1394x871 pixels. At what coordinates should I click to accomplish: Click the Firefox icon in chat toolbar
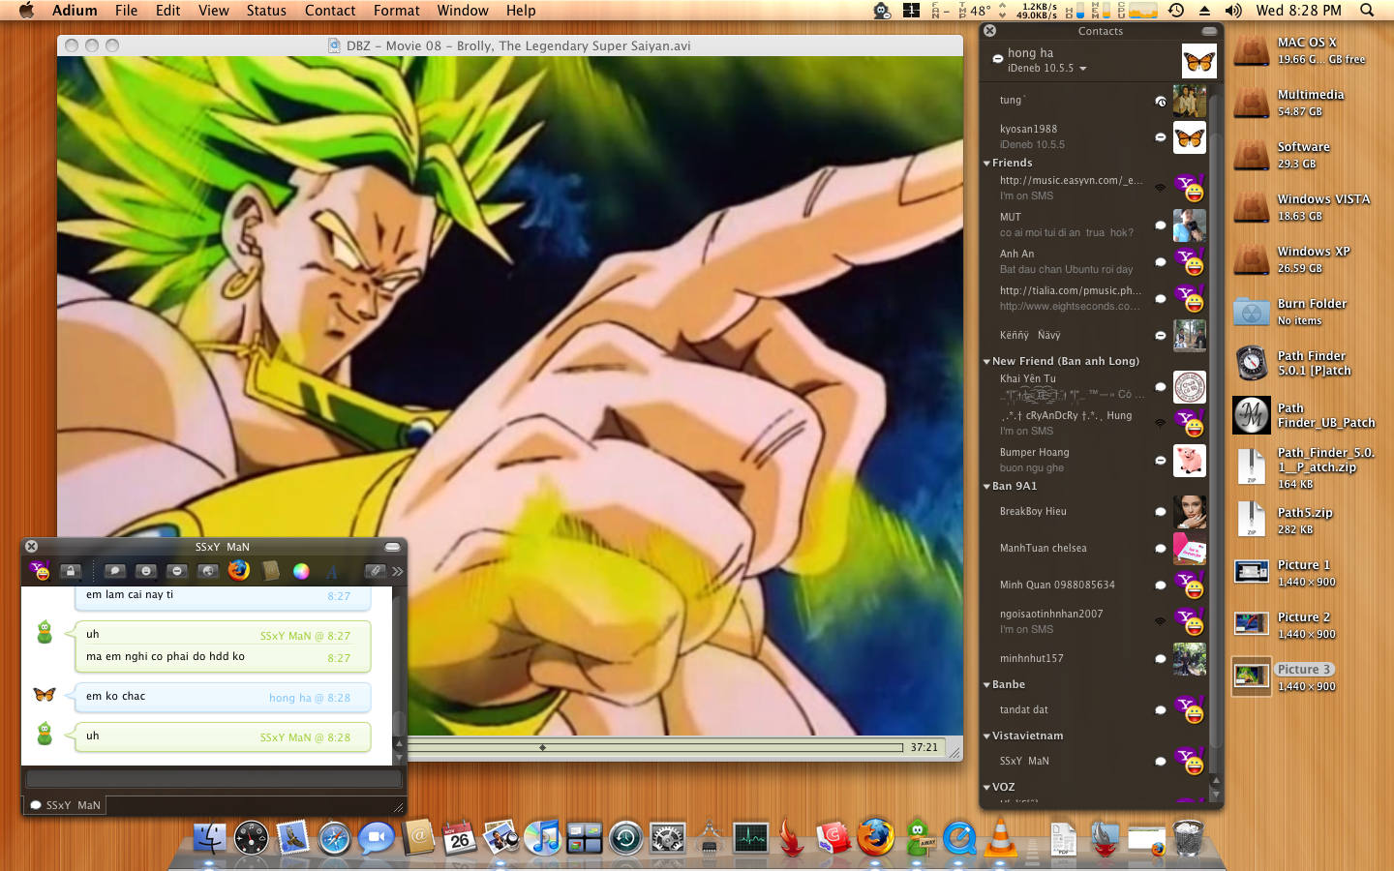[238, 570]
